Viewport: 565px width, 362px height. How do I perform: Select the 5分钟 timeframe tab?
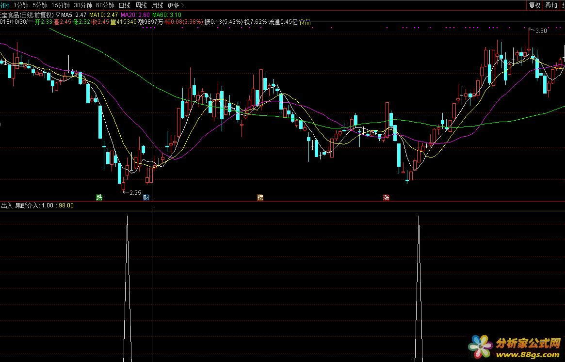[40, 5]
